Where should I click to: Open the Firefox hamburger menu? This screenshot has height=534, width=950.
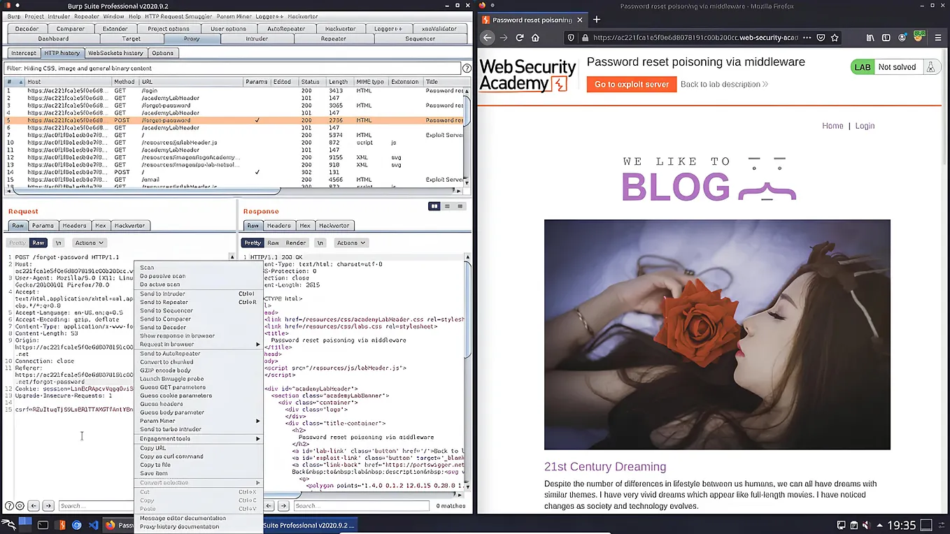[938, 38]
